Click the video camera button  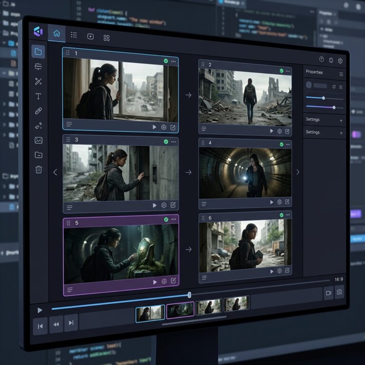pyautogui.click(x=328, y=293)
